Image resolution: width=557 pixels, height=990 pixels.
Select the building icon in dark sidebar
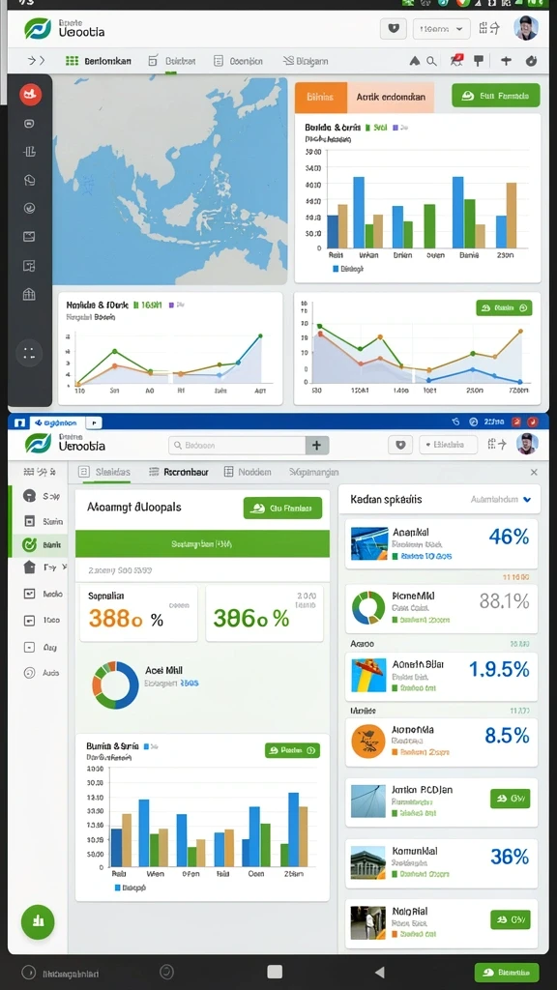29,294
